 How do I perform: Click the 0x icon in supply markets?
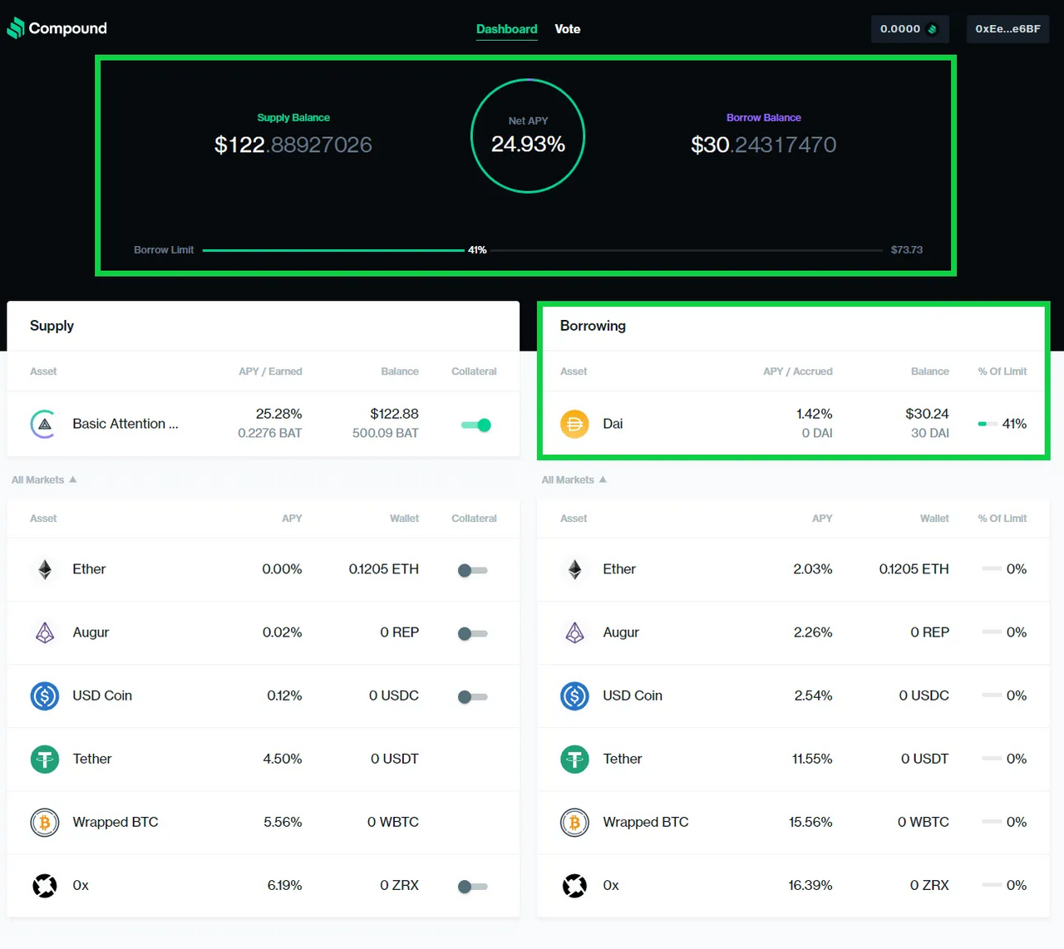click(45, 885)
